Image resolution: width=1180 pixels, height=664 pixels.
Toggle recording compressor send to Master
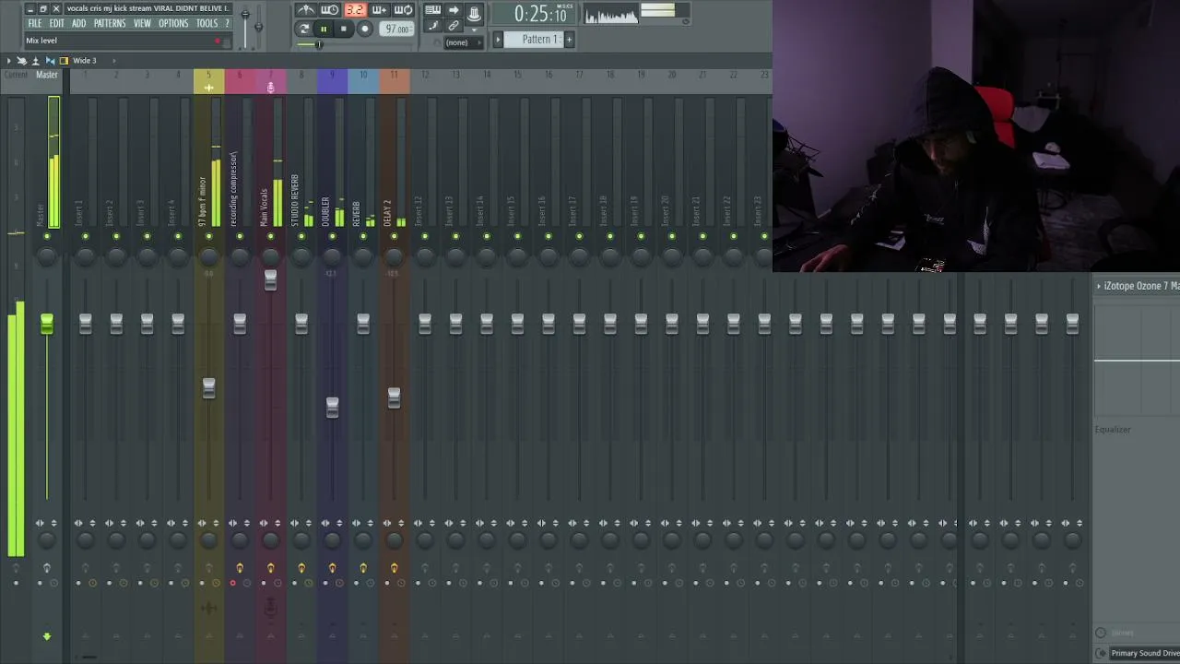(240, 568)
